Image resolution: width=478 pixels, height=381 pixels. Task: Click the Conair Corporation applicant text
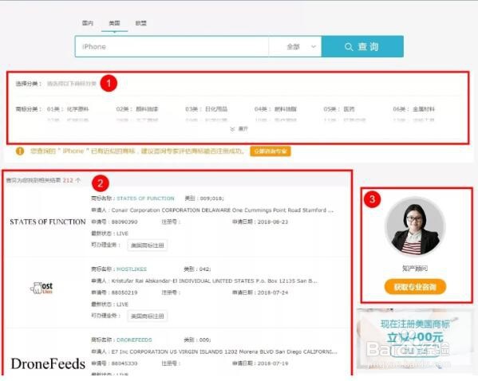pyautogui.click(x=223, y=210)
